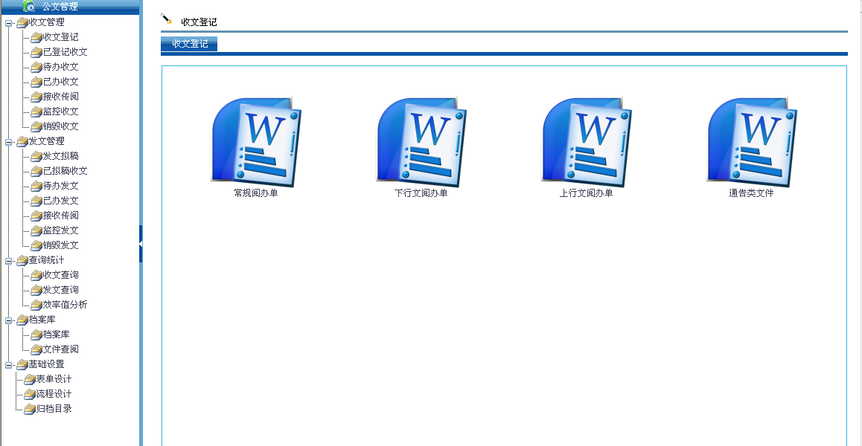Select the 查询统计 category label
This screenshot has height=446, width=862.
click(46, 260)
